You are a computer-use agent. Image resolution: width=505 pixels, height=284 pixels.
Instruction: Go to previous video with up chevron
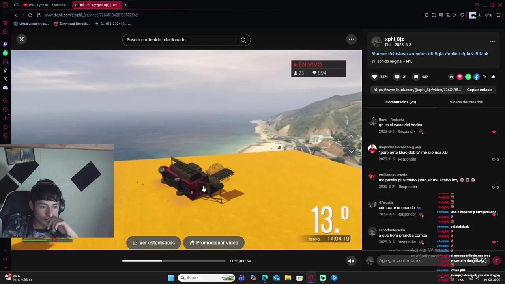coord(351,136)
